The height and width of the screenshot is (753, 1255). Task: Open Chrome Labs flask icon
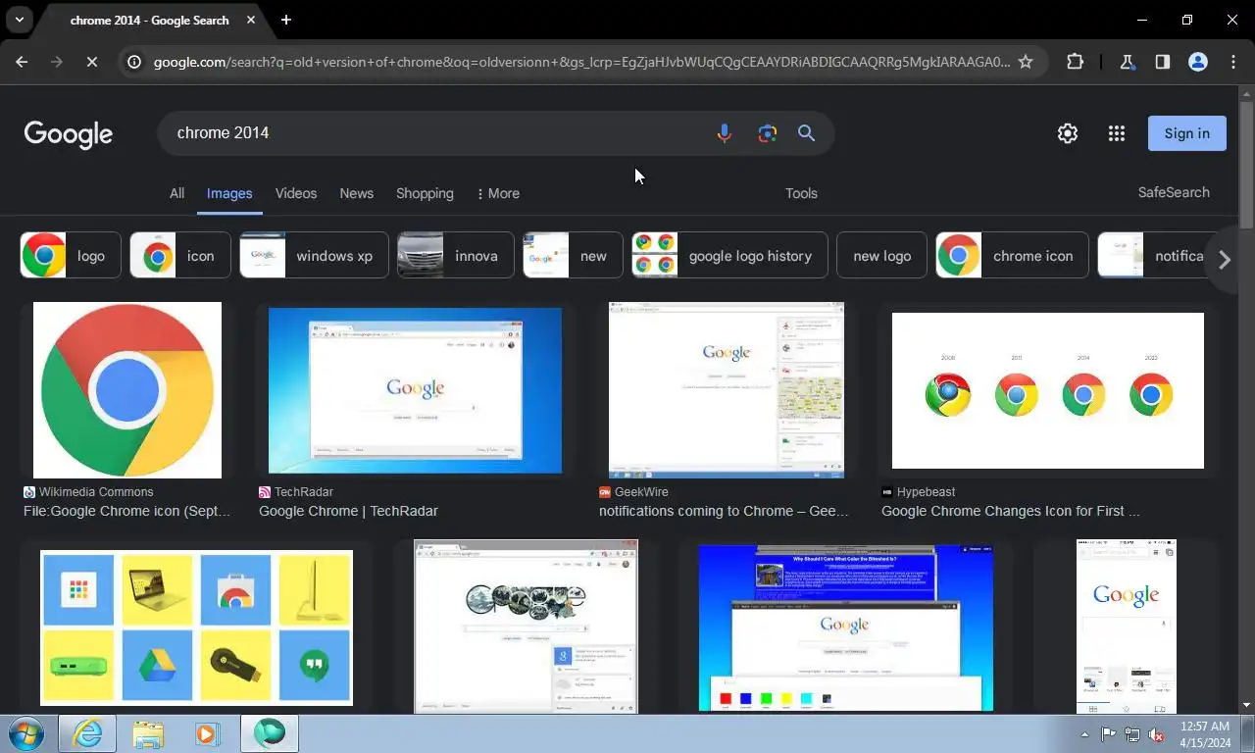pos(1128,62)
